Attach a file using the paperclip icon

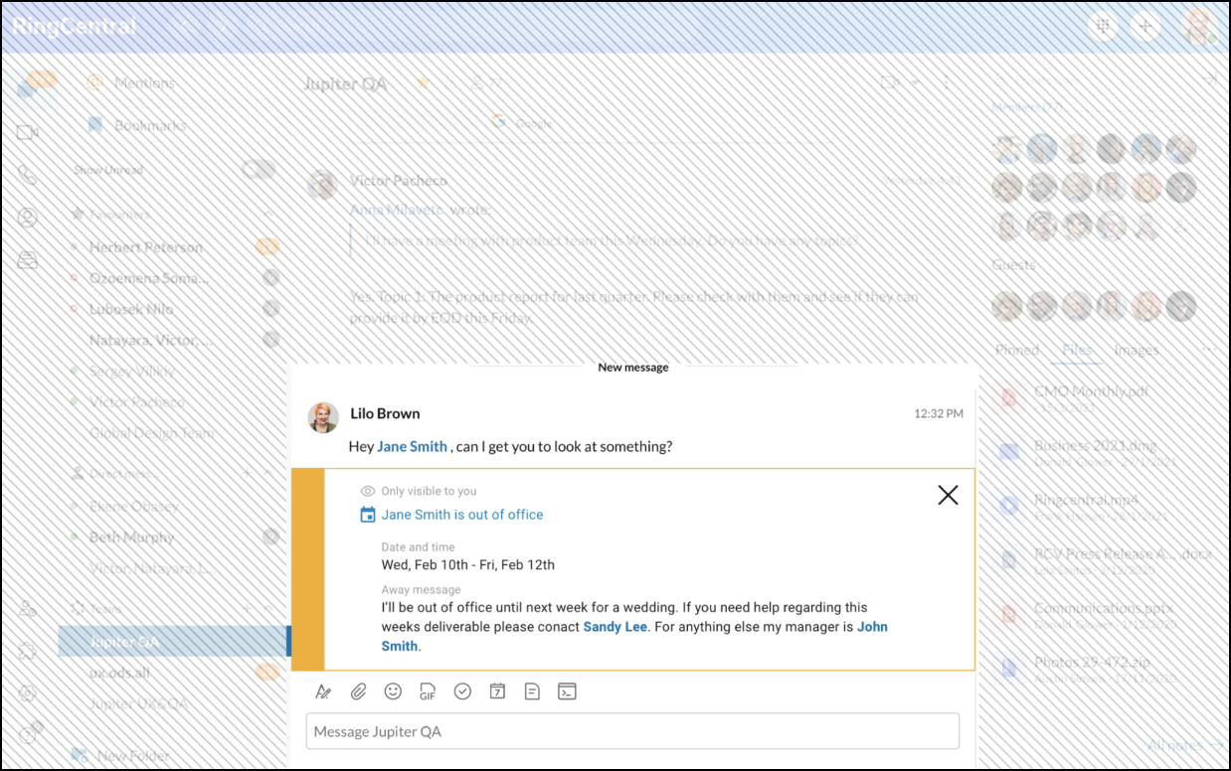358,691
